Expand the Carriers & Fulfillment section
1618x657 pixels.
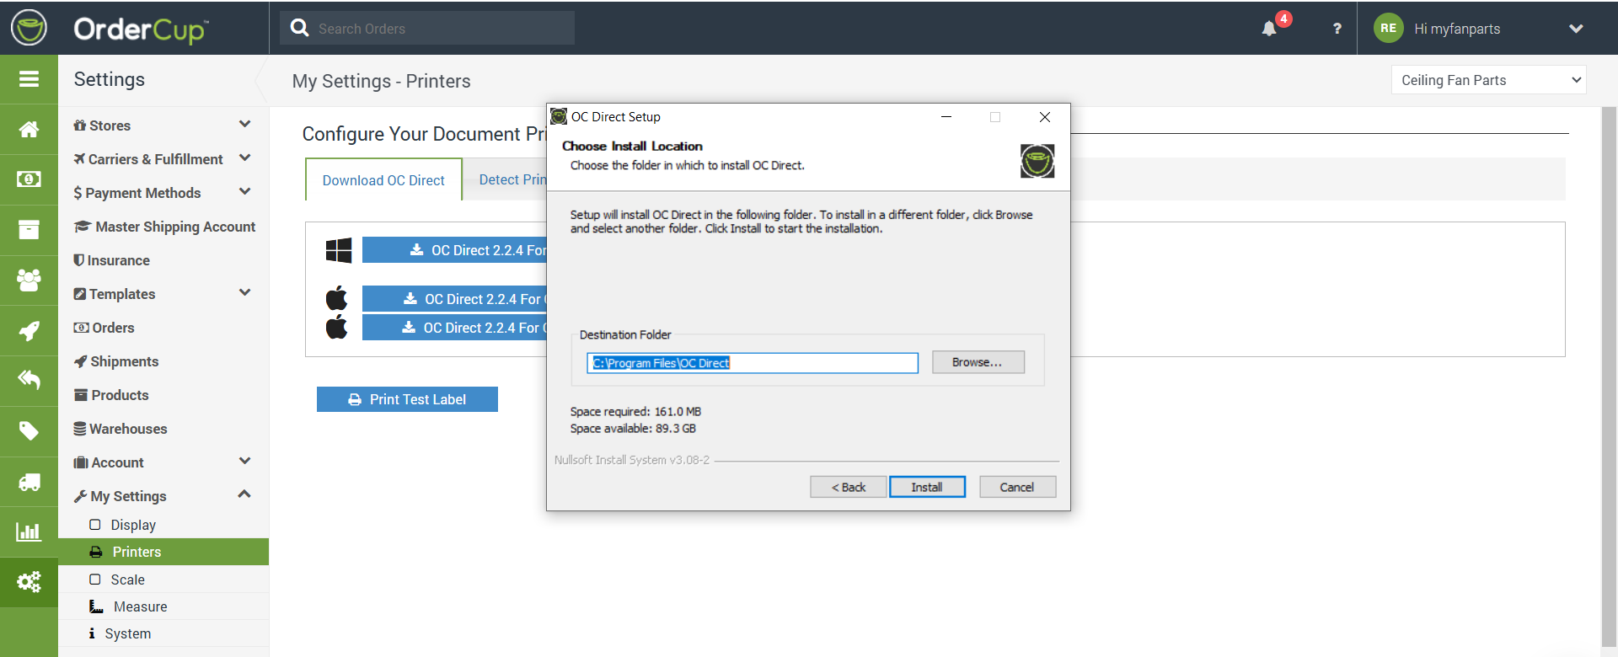244,158
